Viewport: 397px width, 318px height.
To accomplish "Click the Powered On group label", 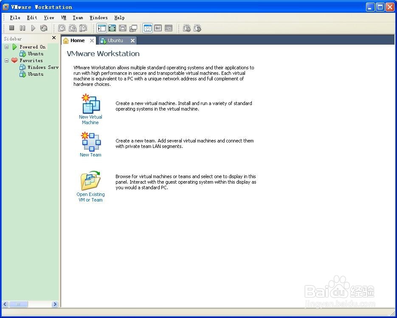I will tap(32, 47).
